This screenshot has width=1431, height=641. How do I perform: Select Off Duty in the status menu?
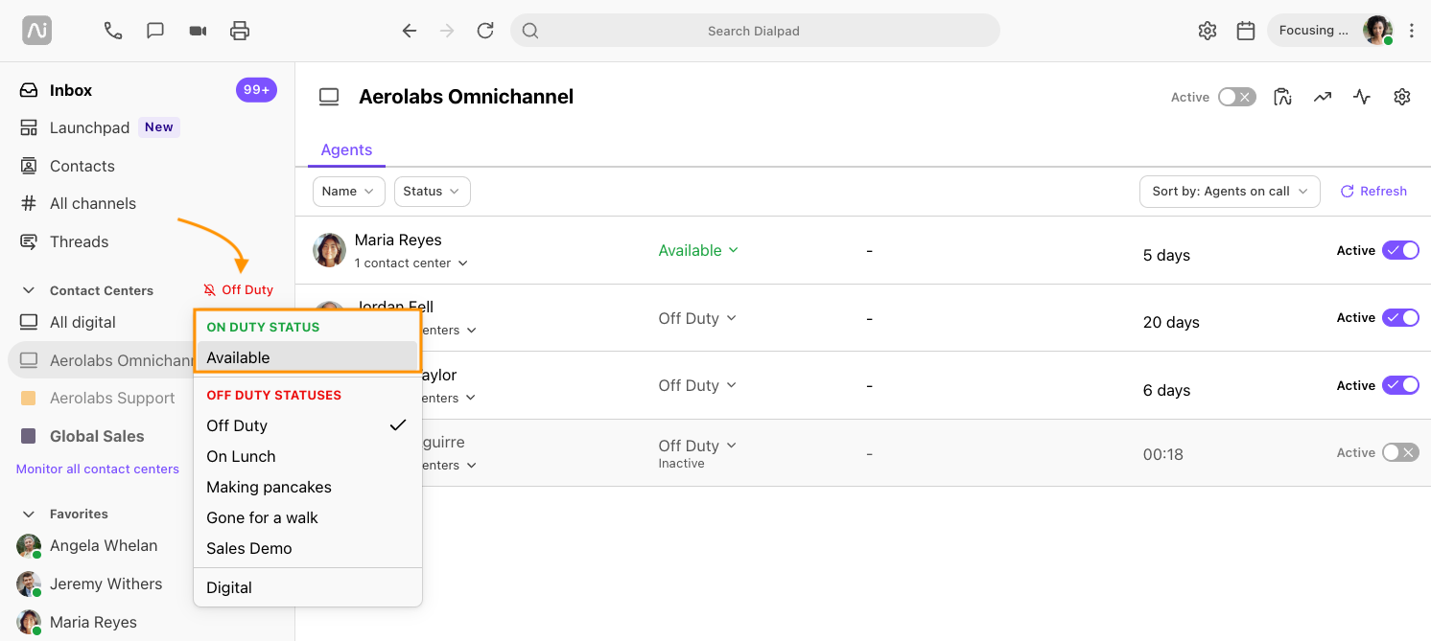(307, 425)
